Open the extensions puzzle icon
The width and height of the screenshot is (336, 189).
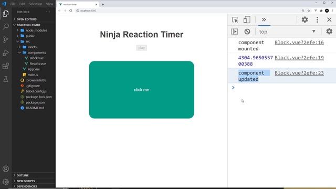click(x=321, y=10)
